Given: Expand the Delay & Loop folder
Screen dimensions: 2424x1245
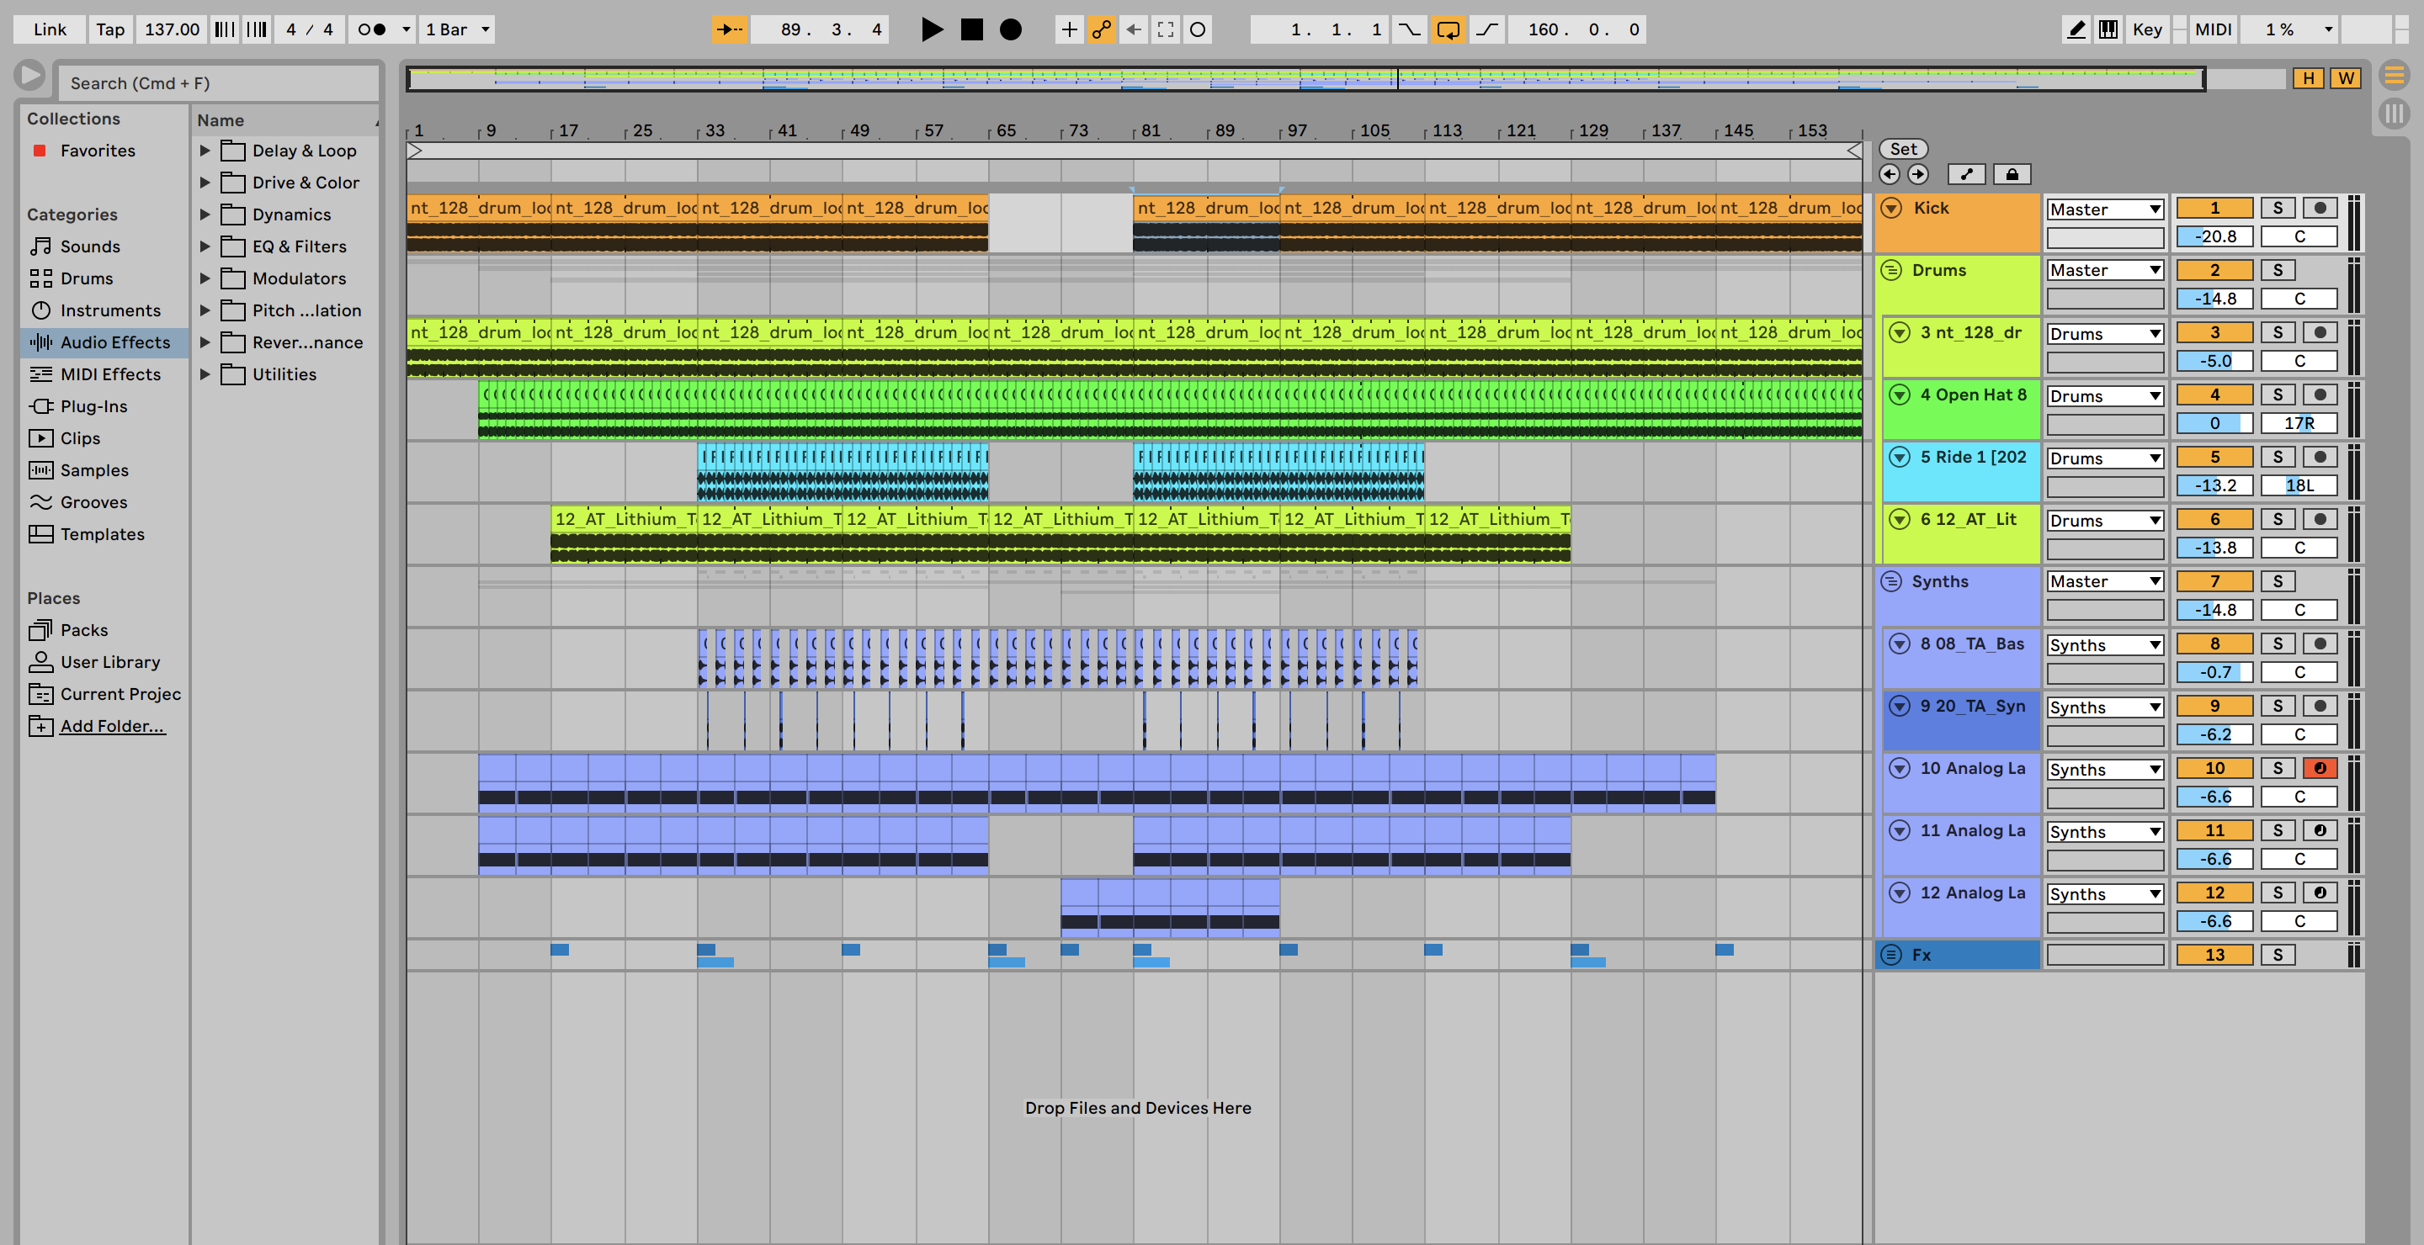Looking at the screenshot, I should (x=205, y=151).
